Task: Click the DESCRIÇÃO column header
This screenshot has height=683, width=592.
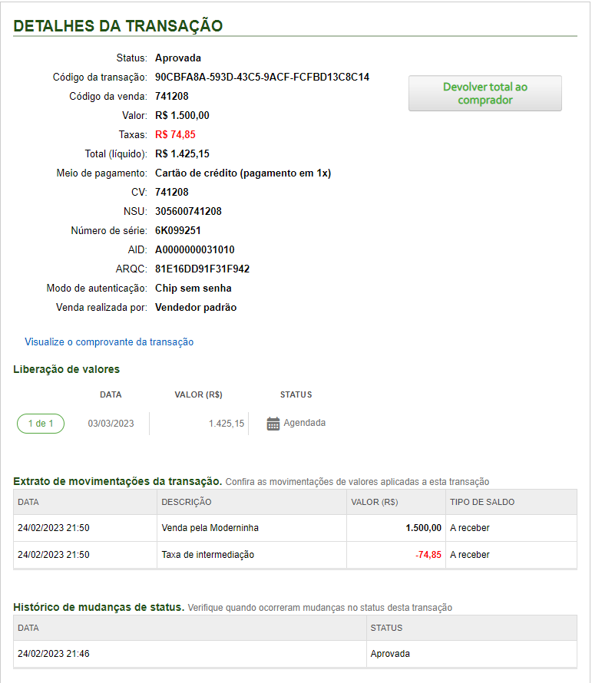Action: (x=187, y=502)
